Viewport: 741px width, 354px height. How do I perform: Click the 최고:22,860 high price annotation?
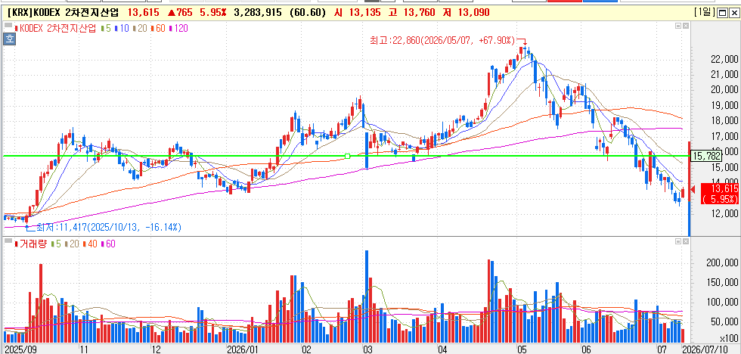(x=442, y=41)
